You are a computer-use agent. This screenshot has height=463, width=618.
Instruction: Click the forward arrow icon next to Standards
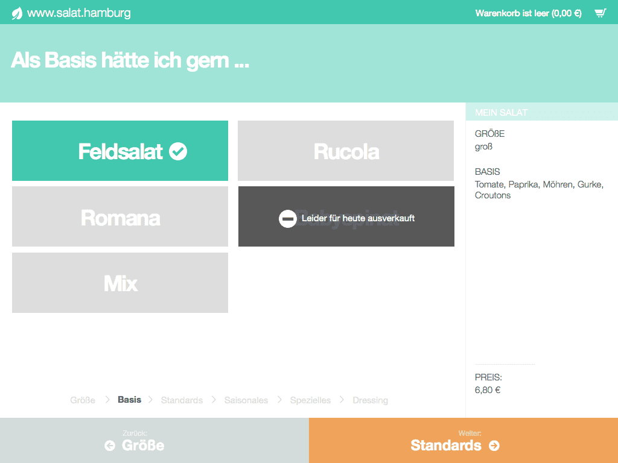pos(493,446)
